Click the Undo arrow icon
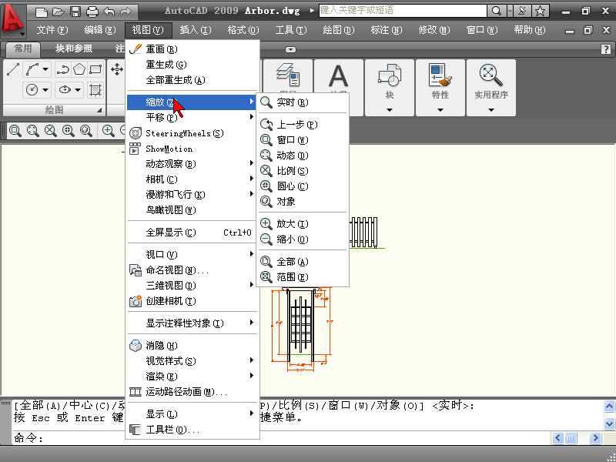 click(109, 12)
